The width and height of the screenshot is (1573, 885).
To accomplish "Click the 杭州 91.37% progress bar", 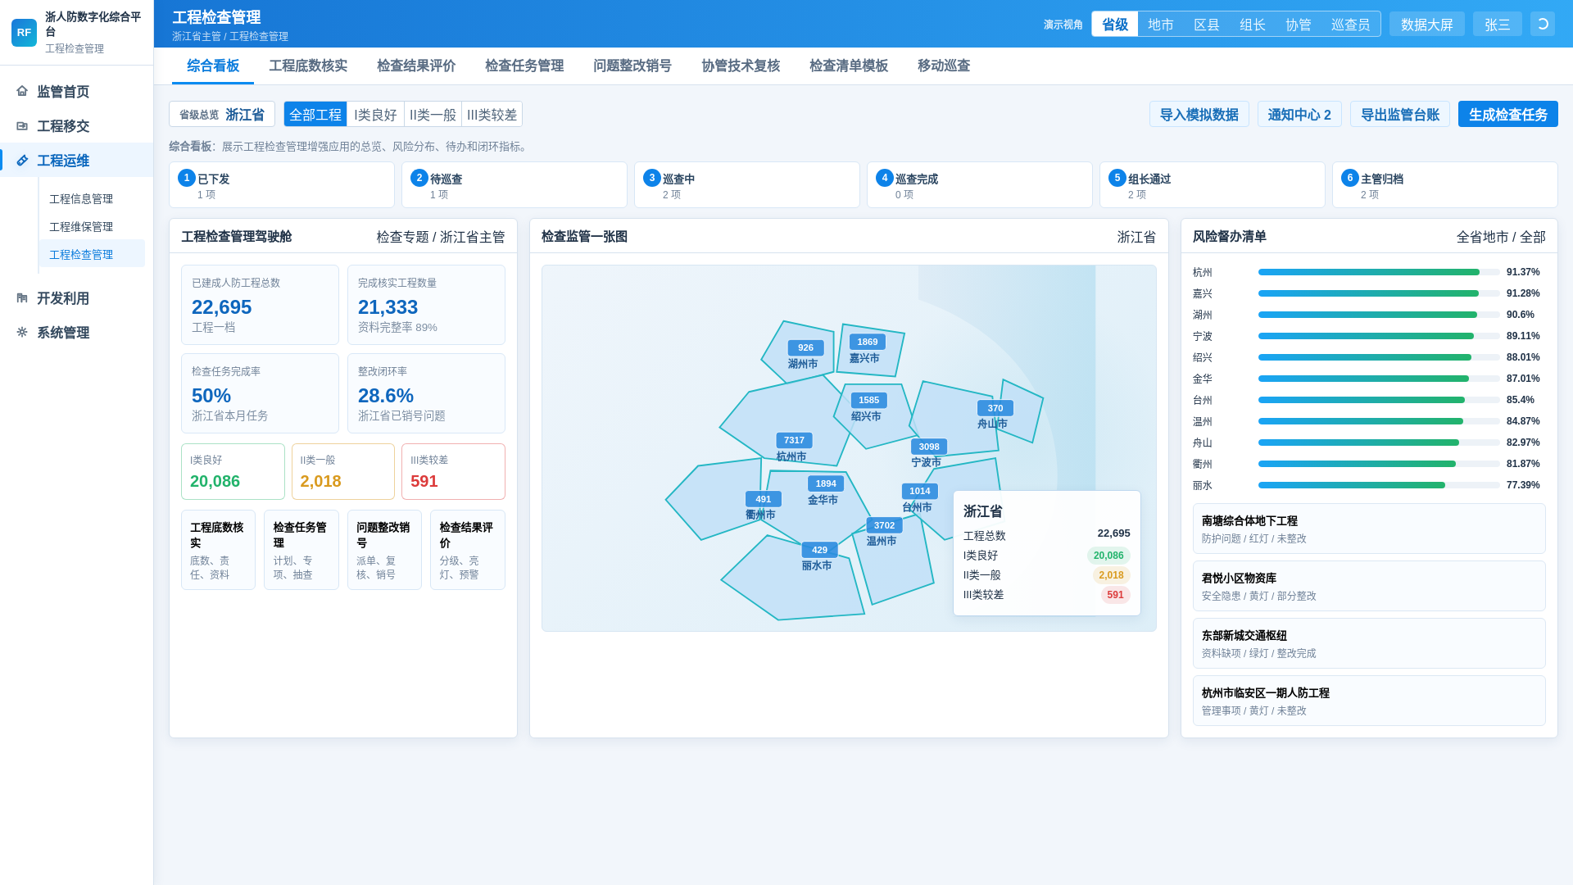I will [x=1378, y=272].
